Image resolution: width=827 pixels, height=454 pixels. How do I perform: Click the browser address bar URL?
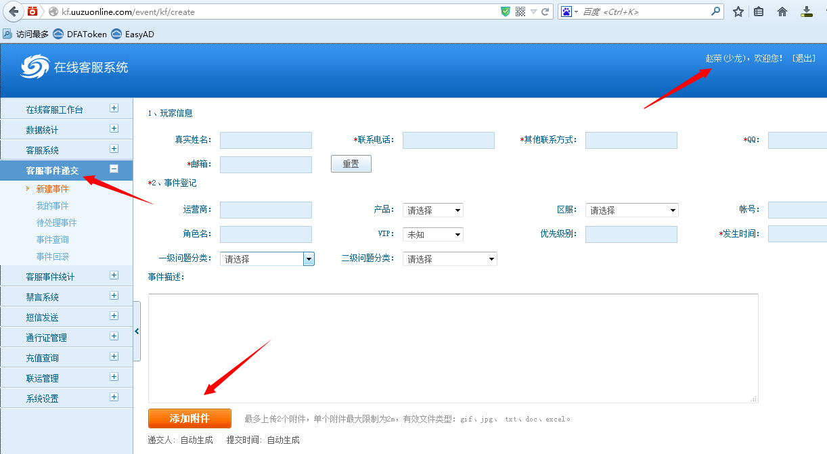click(x=128, y=12)
